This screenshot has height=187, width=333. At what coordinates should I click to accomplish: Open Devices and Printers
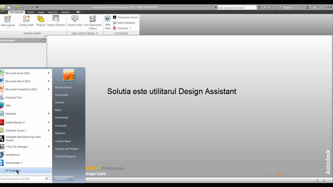67,149
